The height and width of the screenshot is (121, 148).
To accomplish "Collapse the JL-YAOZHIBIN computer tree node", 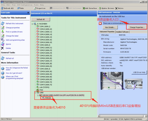I will tap(32, 24).
